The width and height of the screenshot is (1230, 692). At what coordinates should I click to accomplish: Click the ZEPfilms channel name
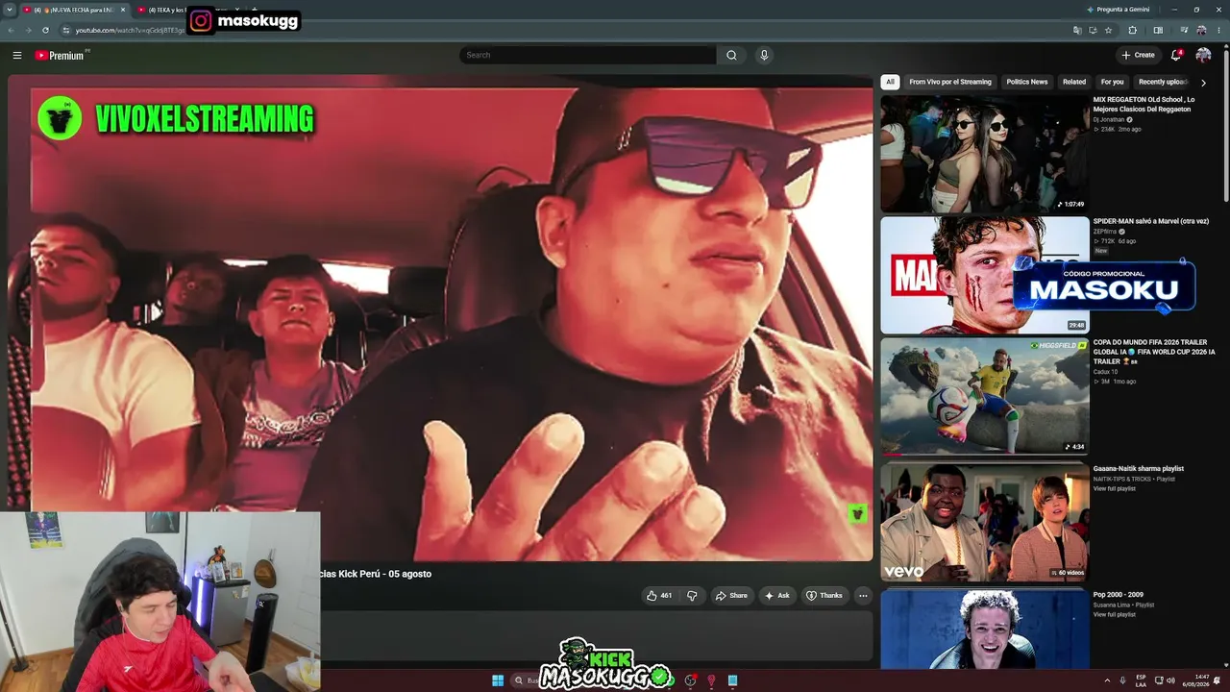tap(1104, 232)
